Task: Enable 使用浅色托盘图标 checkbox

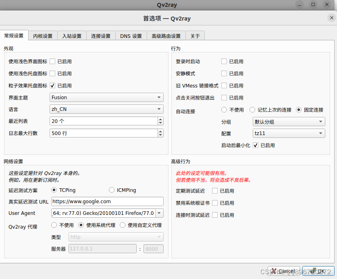Action: [52, 73]
